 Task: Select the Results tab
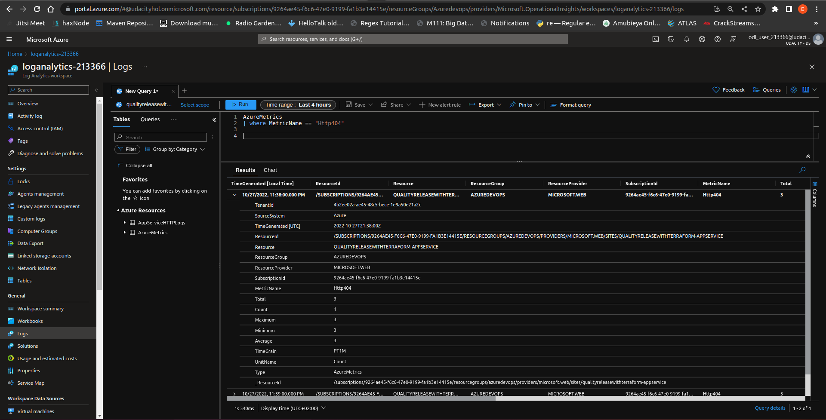[x=245, y=170]
